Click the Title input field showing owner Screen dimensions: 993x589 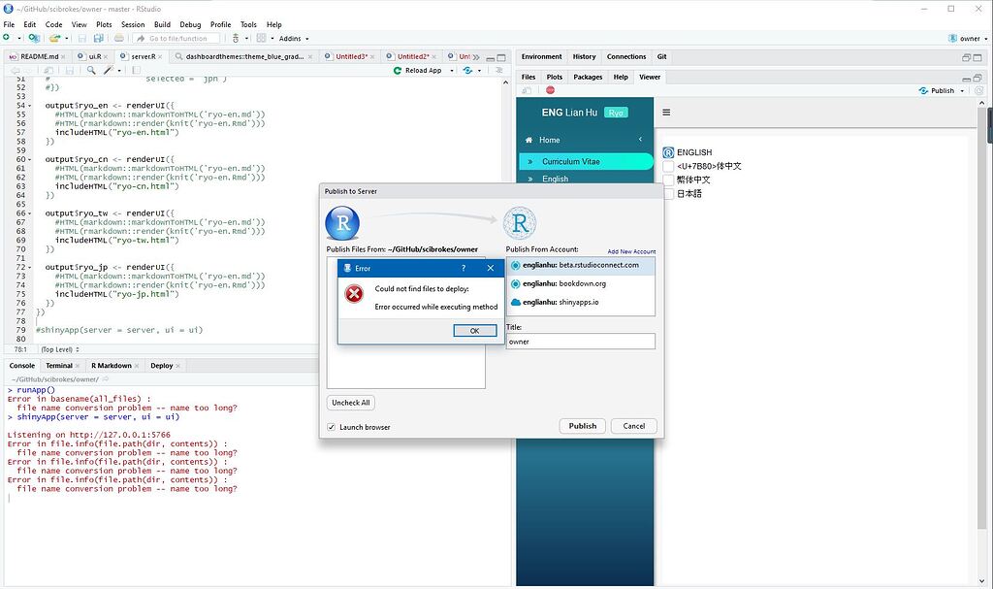(x=579, y=341)
